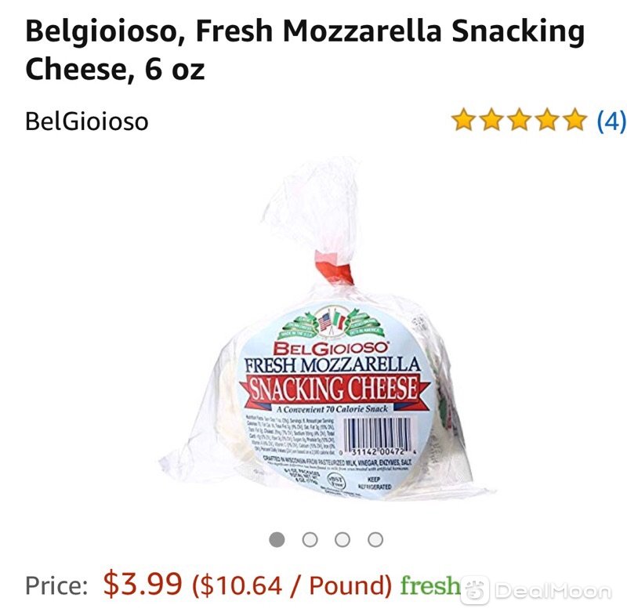Switch to the third product image dot

click(x=342, y=540)
